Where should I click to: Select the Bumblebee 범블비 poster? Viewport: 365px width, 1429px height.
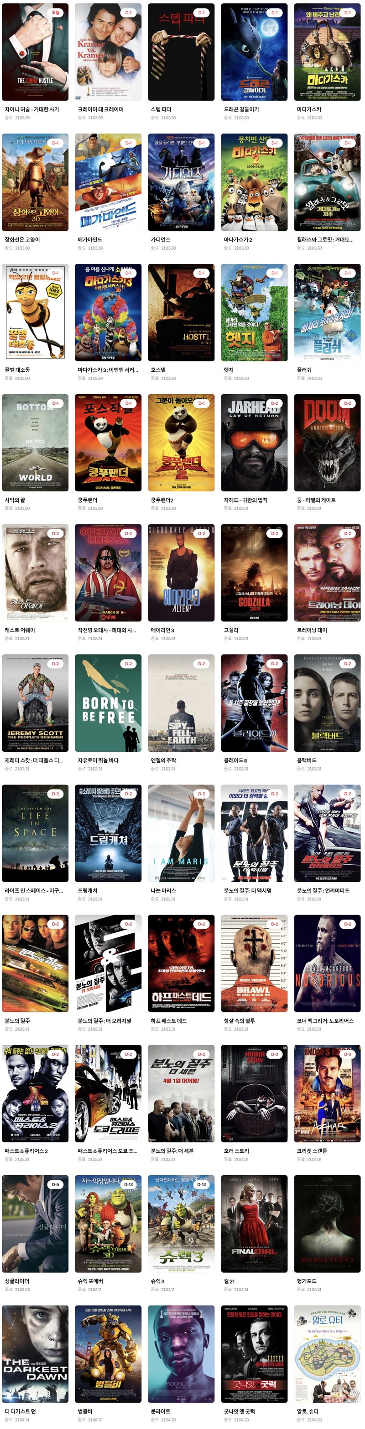(x=108, y=1354)
